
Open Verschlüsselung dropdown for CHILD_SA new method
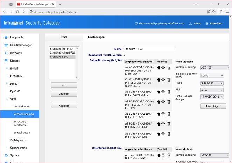click(x=215, y=155)
